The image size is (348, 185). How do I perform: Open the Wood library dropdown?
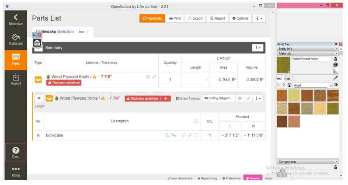[x=313, y=85]
